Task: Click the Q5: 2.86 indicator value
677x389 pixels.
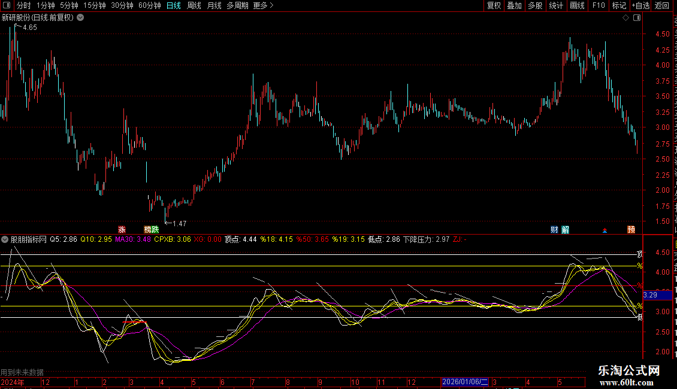Action: [64, 239]
